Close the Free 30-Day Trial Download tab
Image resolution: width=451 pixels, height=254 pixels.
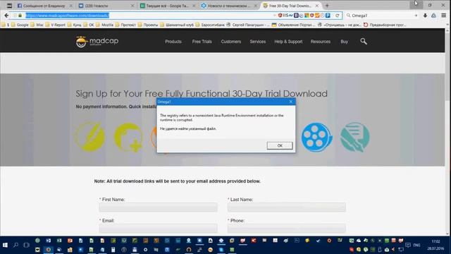click(317, 6)
